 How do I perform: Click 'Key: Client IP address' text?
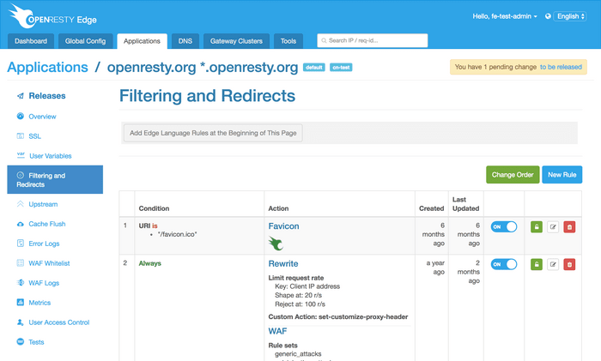click(307, 286)
